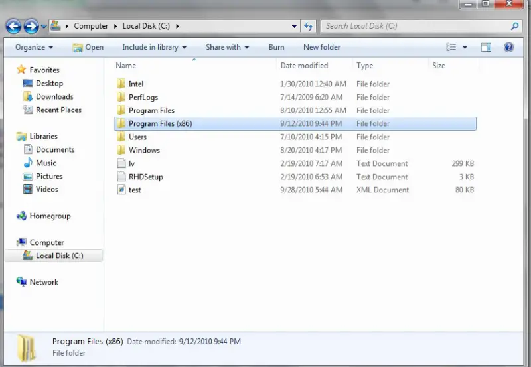Click the XML Document type of test
531x367 pixels.
click(382, 190)
